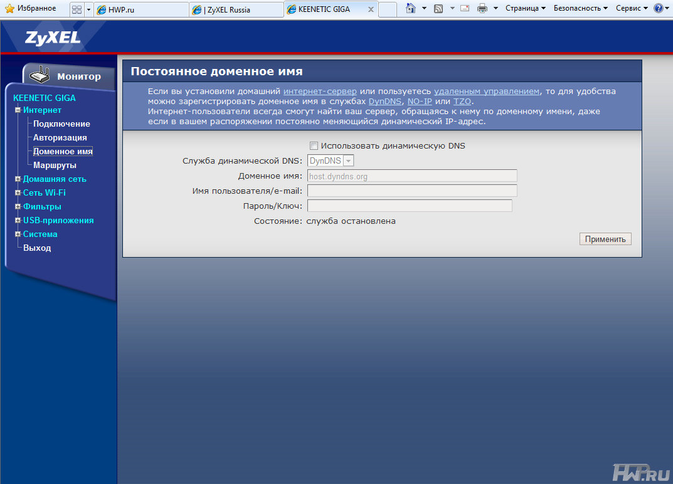Click the Read Mail envelope icon

tap(465, 8)
